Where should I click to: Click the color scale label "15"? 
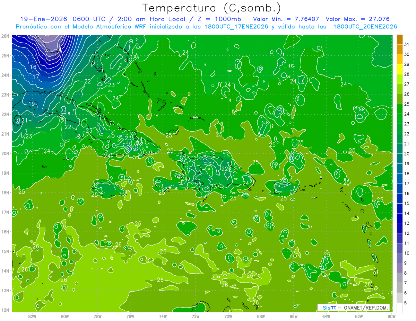pyautogui.click(x=407, y=204)
